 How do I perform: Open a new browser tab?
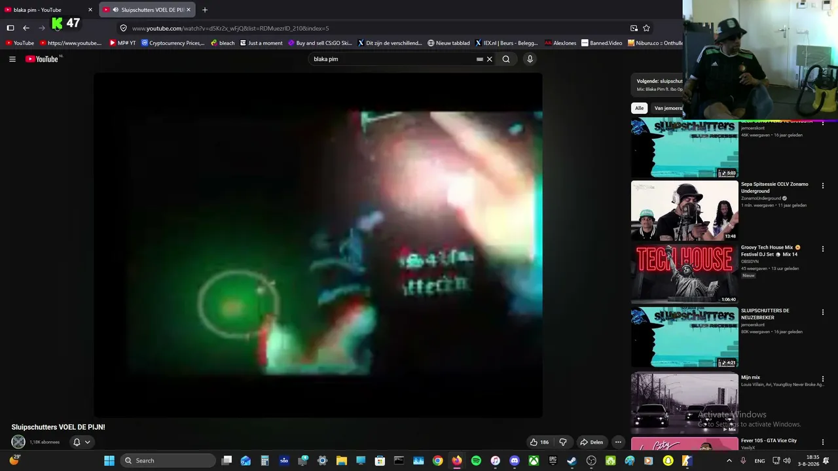[205, 10]
